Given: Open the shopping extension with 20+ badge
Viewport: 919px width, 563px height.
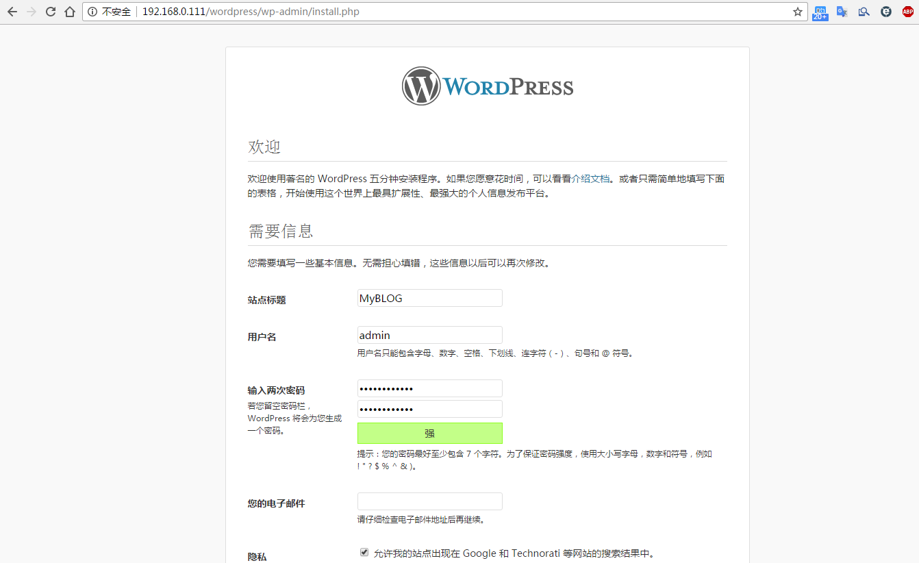Looking at the screenshot, I should click(820, 12).
